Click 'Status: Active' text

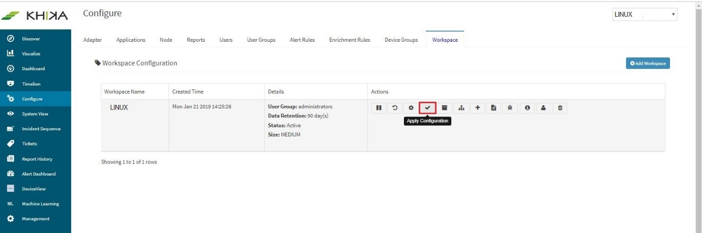[284, 125]
